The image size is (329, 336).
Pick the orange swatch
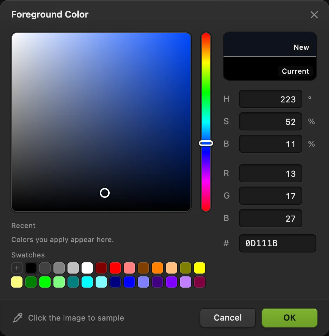[157, 268]
